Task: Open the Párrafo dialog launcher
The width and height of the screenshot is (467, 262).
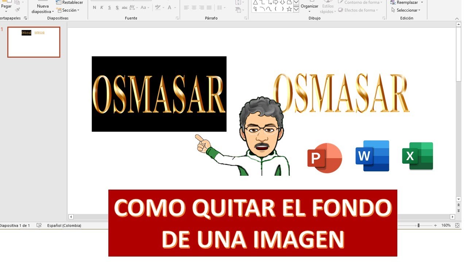Action: (x=246, y=18)
